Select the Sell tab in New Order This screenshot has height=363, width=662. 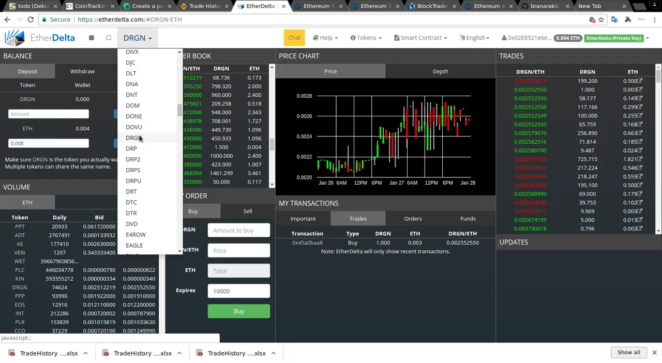click(248, 211)
